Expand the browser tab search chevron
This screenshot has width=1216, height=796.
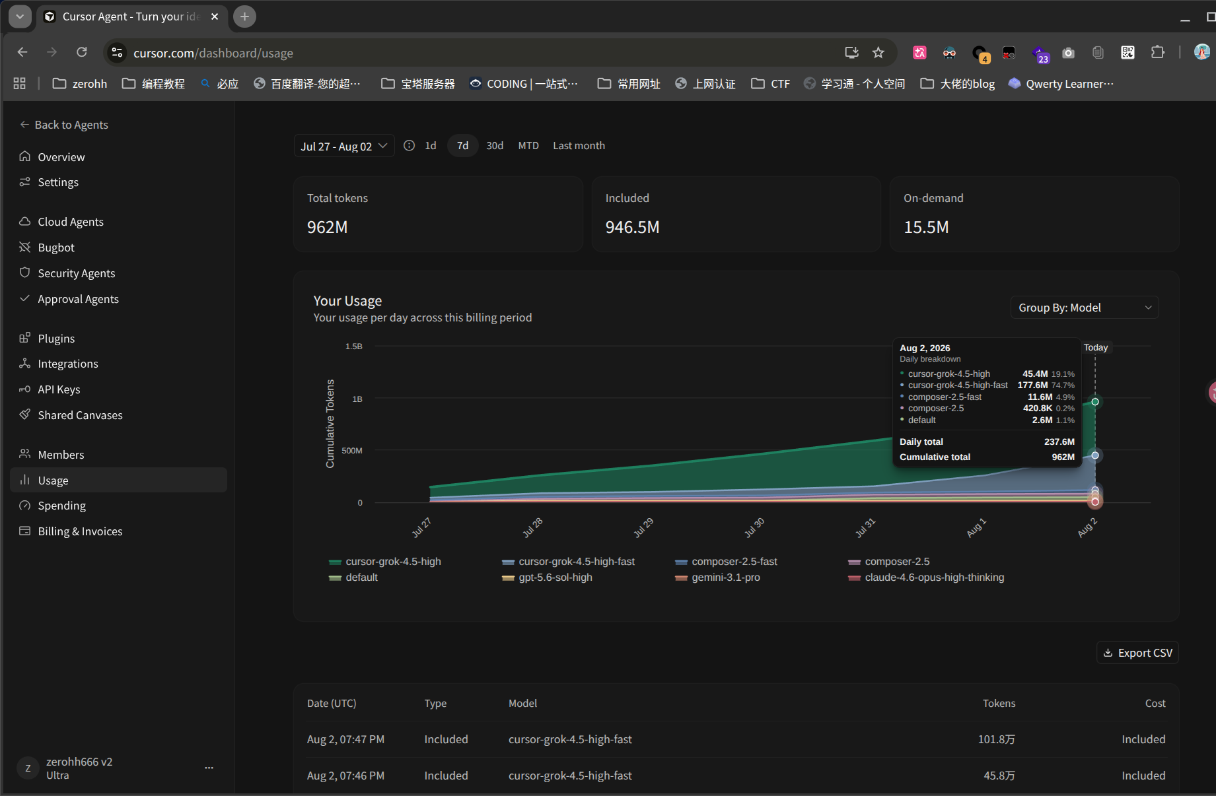pos(20,17)
